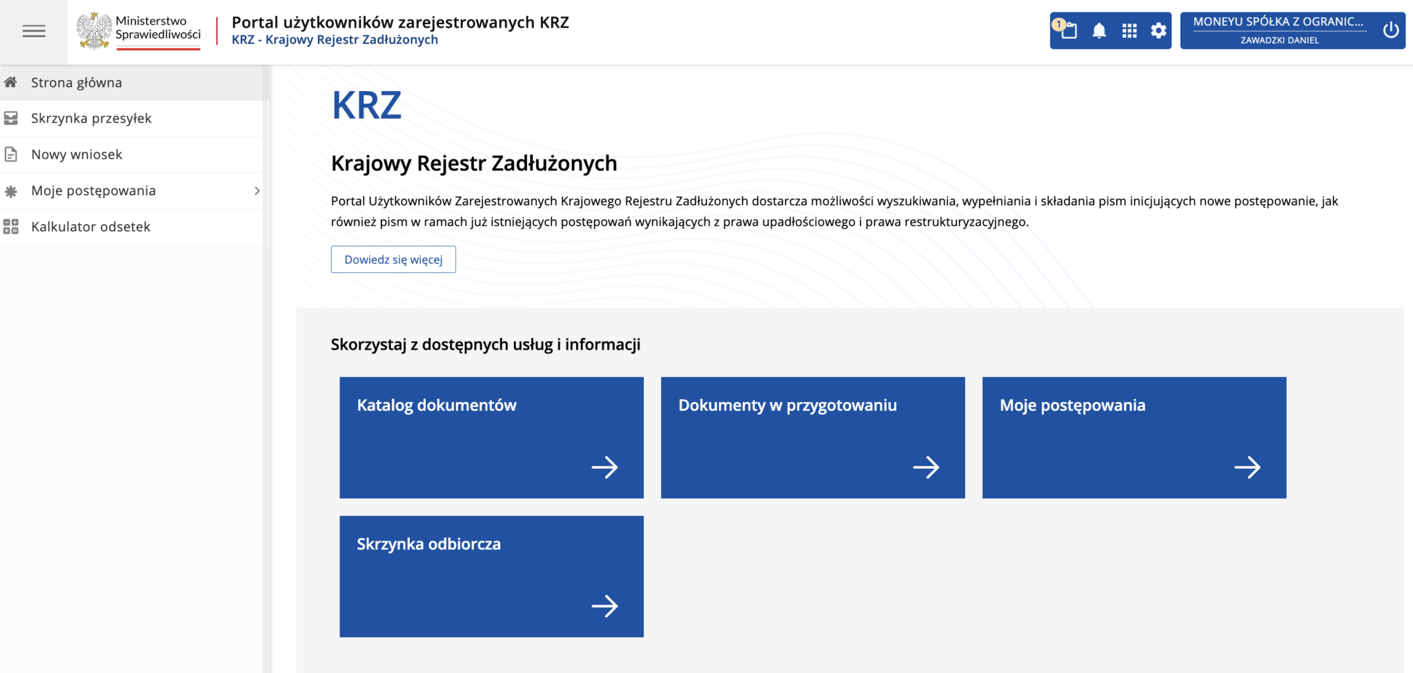Open the apps grid icon
The width and height of the screenshot is (1413, 673).
point(1129,31)
